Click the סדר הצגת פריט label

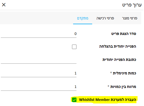coord(124,34)
